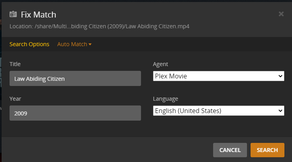Click the Agent dropdown chevron arrow
The width and height of the screenshot is (292, 162).
pyautogui.click(x=280, y=76)
